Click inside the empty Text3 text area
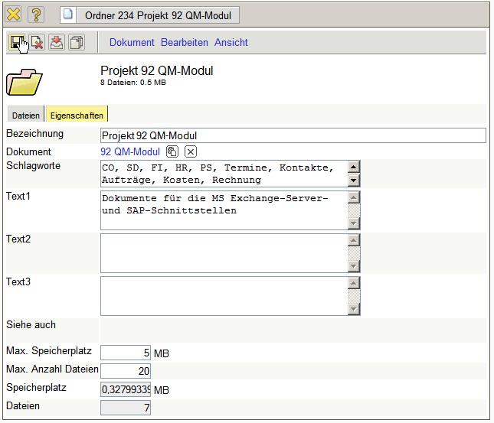The image size is (494, 423). pos(224,296)
